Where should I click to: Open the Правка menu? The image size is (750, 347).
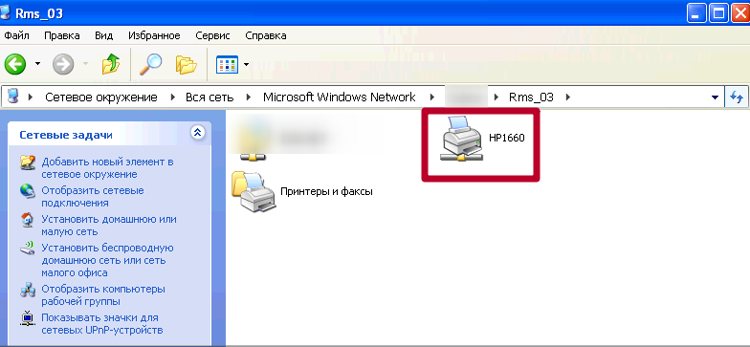point(61,35)
